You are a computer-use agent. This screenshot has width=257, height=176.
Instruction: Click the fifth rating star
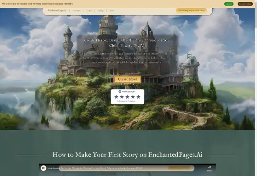[139, 97]
